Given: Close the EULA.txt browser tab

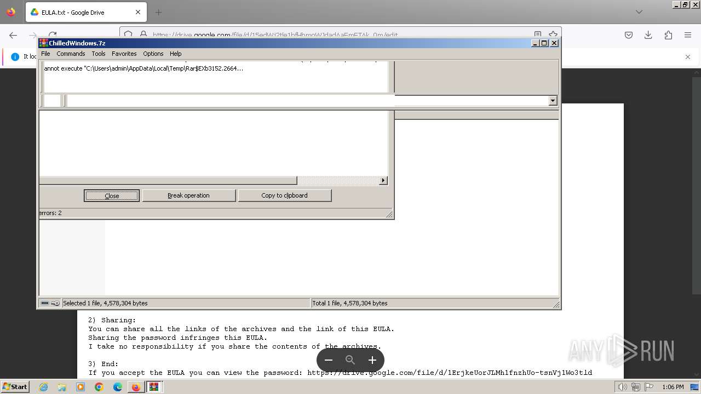Looking at the screenshot, I should pos(138,12).
